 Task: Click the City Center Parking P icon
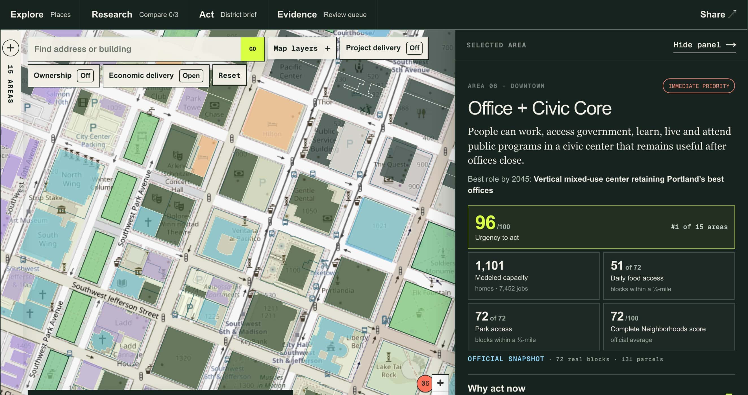point(93,127)
